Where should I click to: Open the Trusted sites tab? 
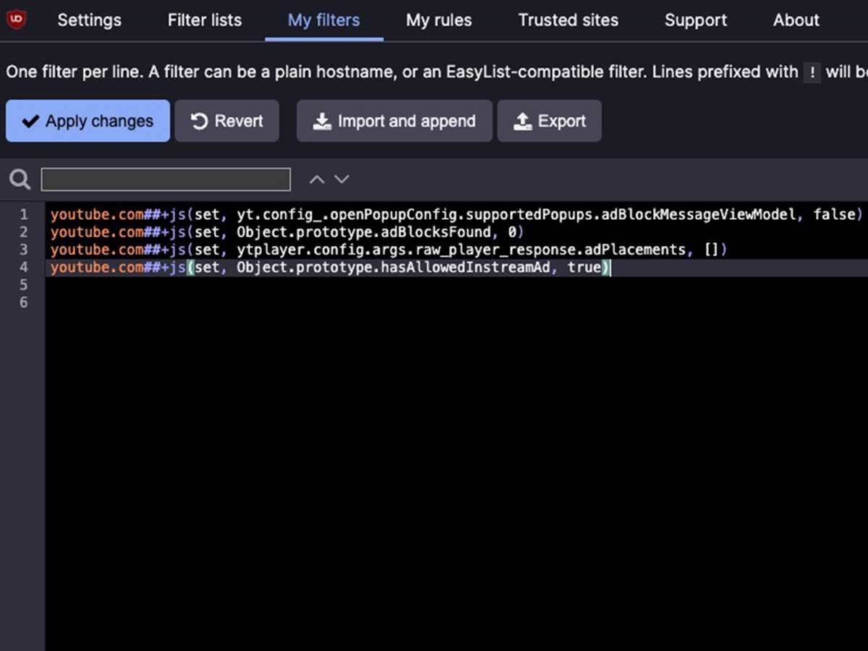568,20
